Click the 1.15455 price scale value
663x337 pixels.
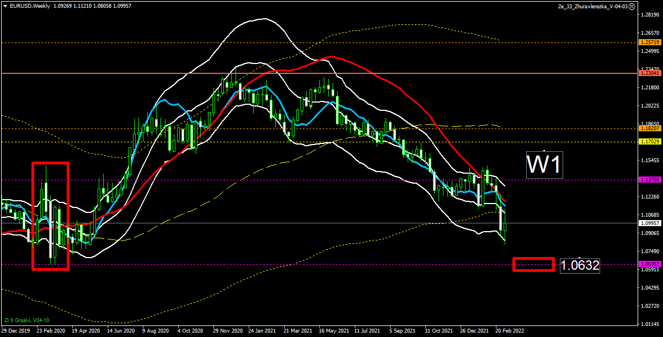651,160
